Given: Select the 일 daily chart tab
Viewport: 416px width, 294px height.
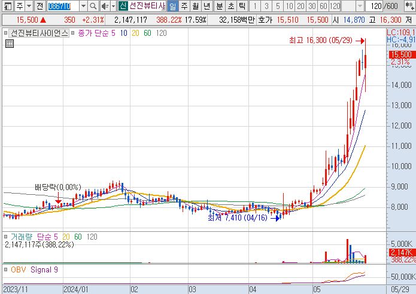Looking at the screenshot, I should (173, 6).
